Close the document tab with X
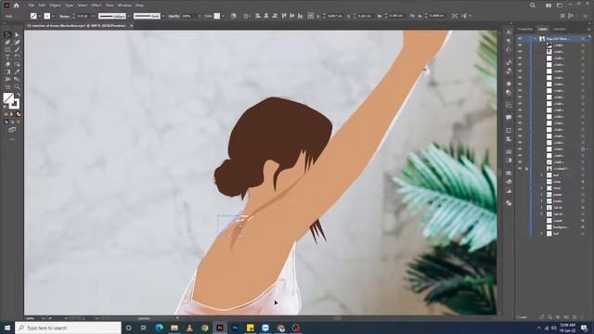Image resolution: width=594 pixels, height=334 pixels. [x=132, y=26]
